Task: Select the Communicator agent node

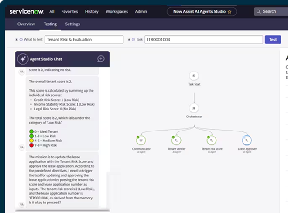Action: tap(141, 141)
